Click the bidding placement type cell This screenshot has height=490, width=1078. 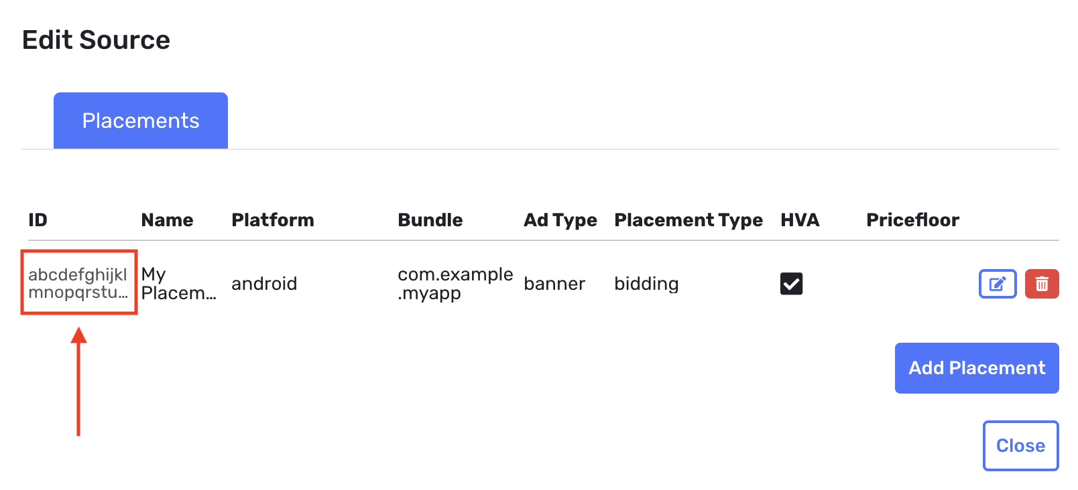(646, 284)
